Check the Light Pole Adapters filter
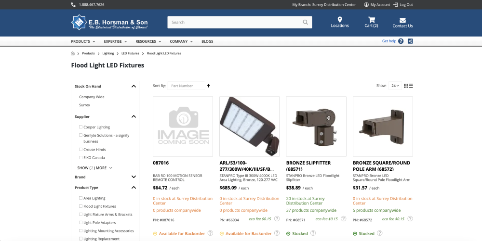The width and height of the screenshot is (482, 241). pyautogui.click(x=80, y=222)
